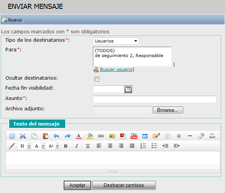Click the select all icon in editor toolbar
Screen dimensions: 225x193
click(x=12, y=136)
